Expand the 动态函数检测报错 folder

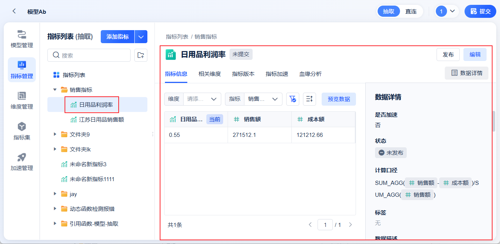pos(55,209)
